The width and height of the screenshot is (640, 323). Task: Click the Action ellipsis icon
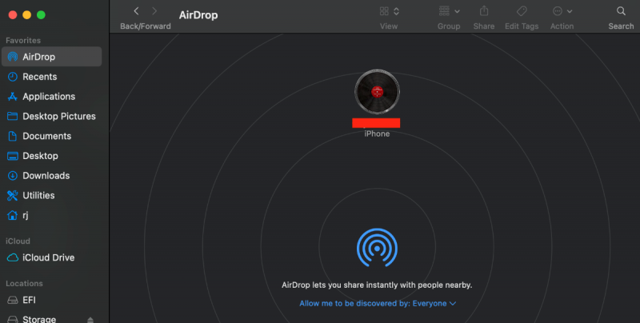[x=558, y=11]
